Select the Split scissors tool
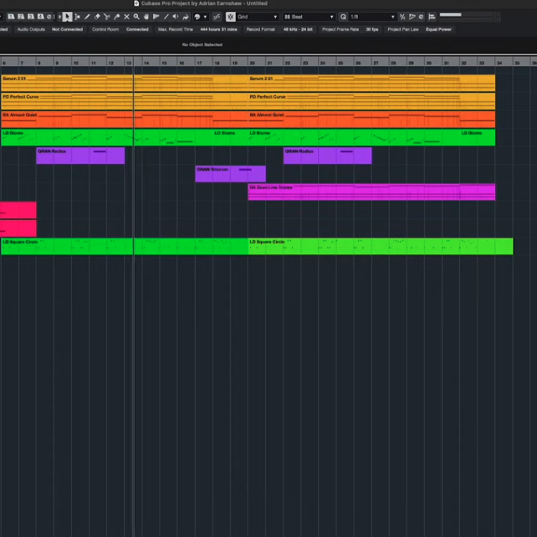Screen dimensions: 537x537 coord(107,17)
